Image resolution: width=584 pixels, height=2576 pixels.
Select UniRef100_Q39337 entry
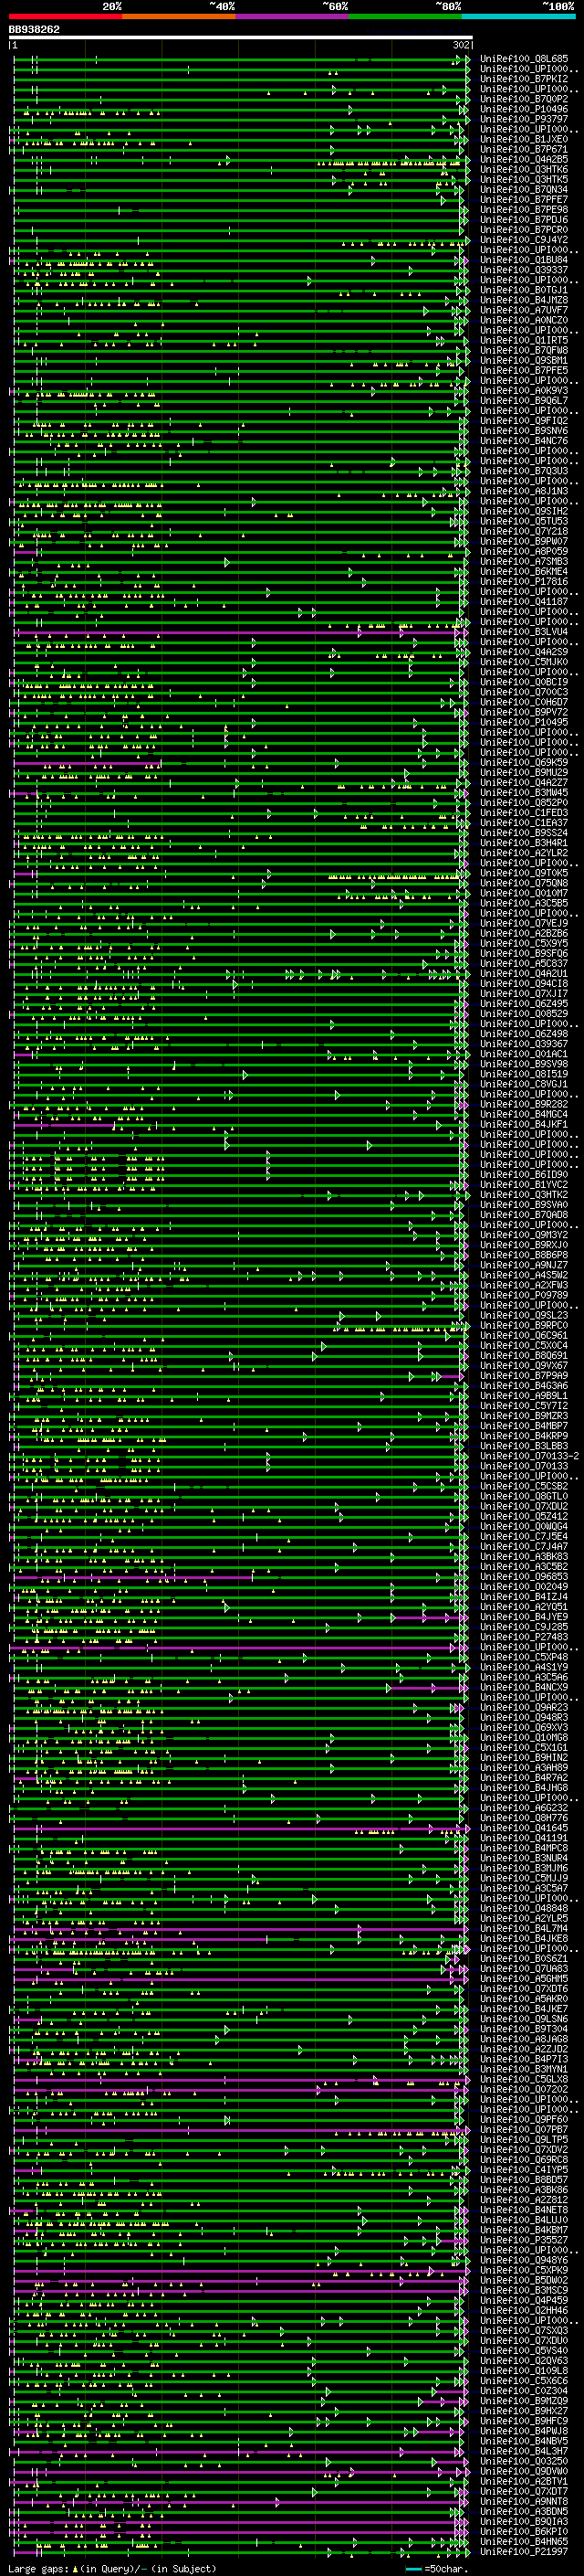[524, 270]
